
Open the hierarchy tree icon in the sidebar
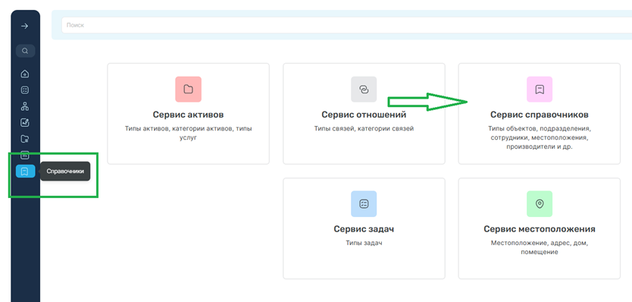[25, 106]
